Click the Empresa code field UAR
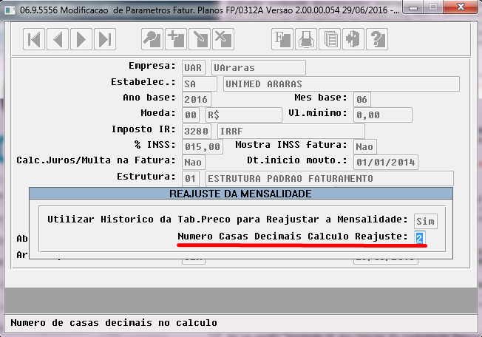This screenshot has height=337, width=482. coord(194,67)
